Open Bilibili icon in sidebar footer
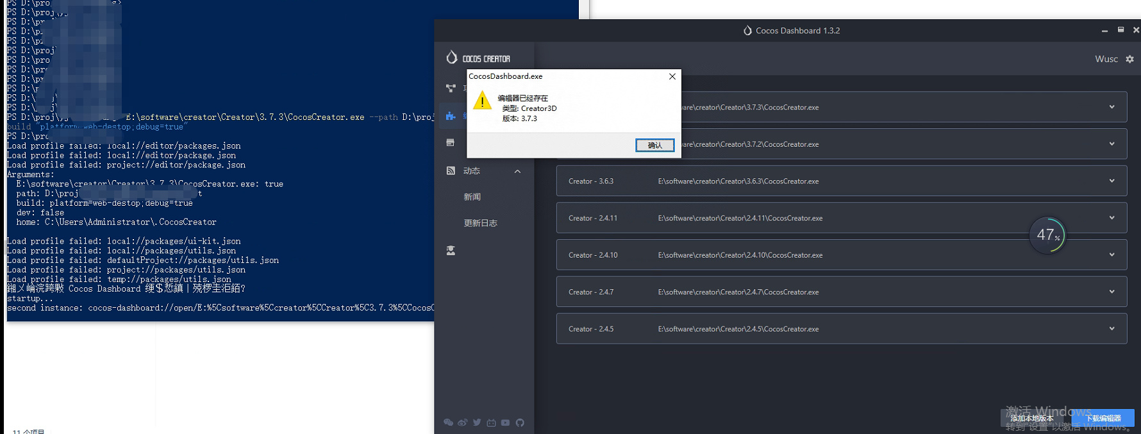Viewport: 1141px width, 434px height. pos(491,422)
